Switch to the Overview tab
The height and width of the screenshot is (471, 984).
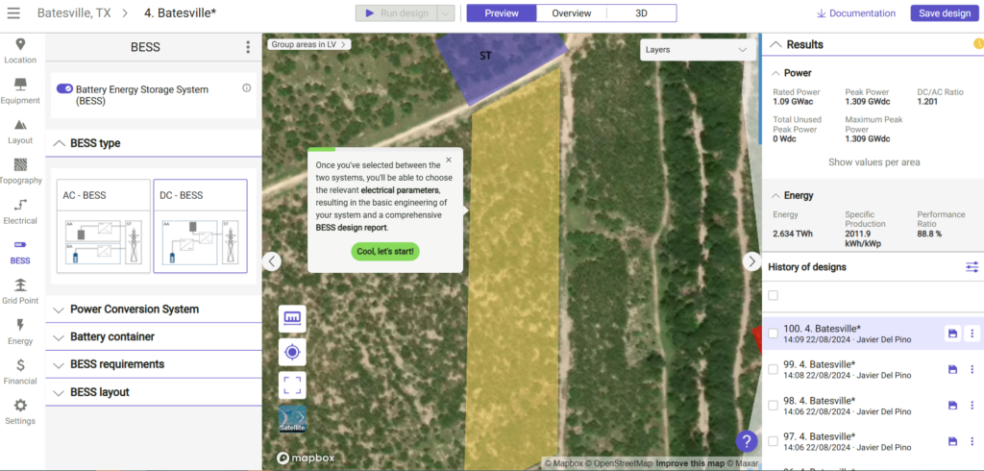click(x=571, y=13)
